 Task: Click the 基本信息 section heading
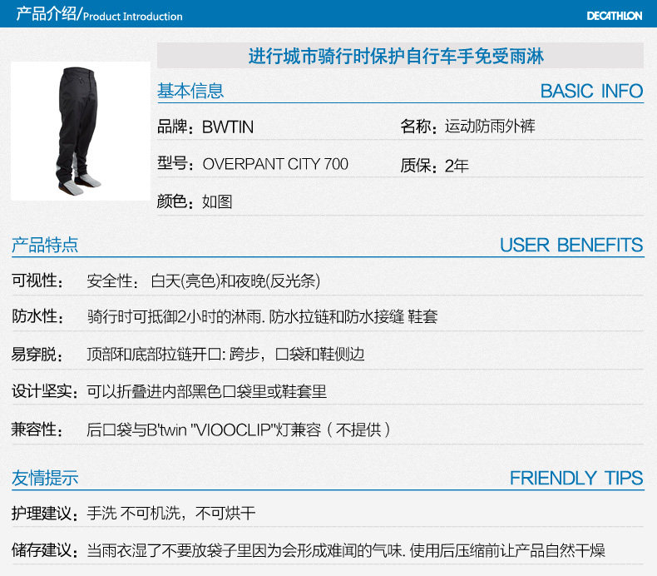[190, 91]
